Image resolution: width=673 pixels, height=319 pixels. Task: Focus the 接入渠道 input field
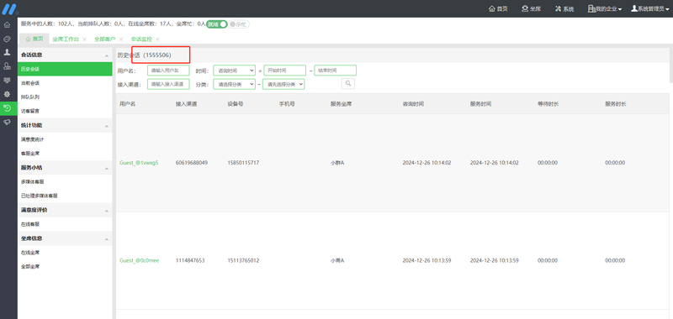(168, 84)
